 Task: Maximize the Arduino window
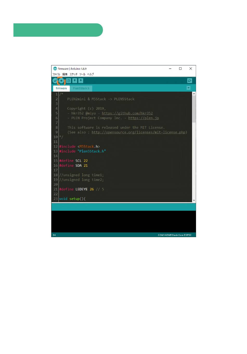180,69
